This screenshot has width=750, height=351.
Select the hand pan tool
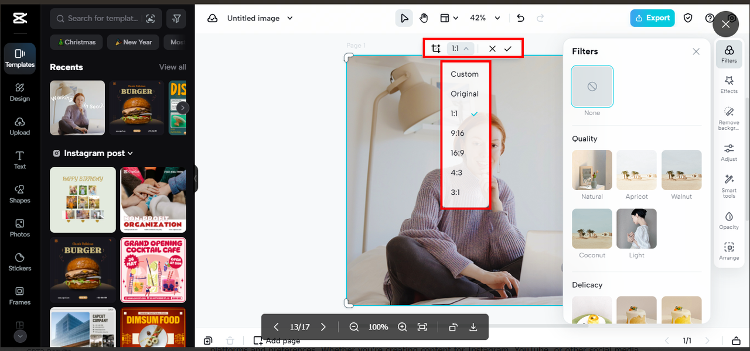click(x=424, y=18)
